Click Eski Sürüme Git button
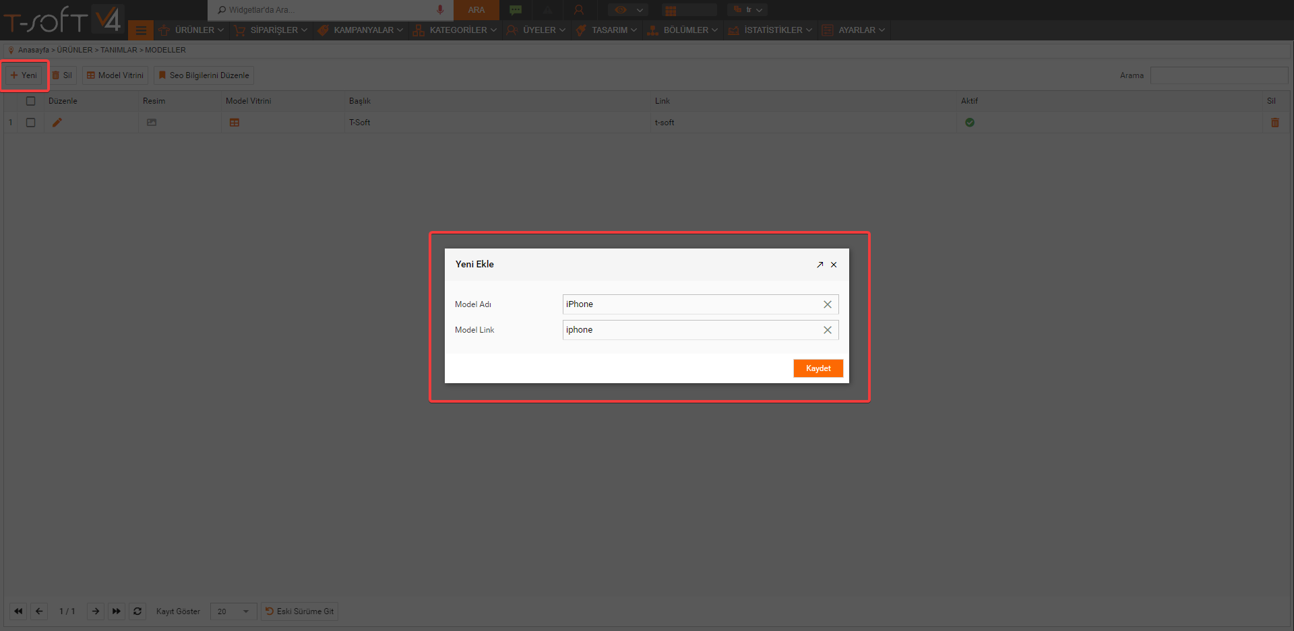The width and height of the screenshot is (1294, 631). [299, 611]
